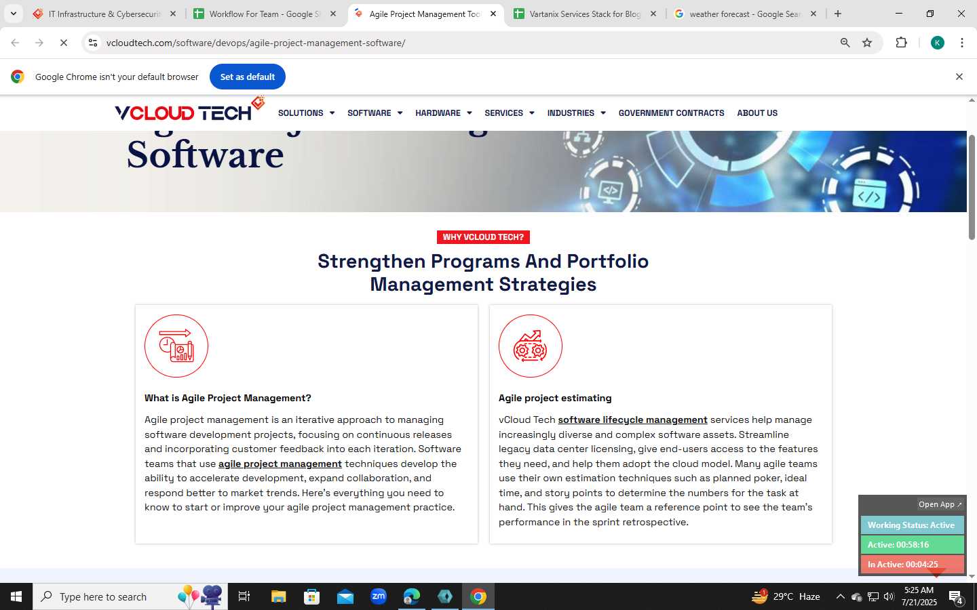Screen dimensions: 977x610
Task: Open site information icon in address bar
Action: pos(93,43)
